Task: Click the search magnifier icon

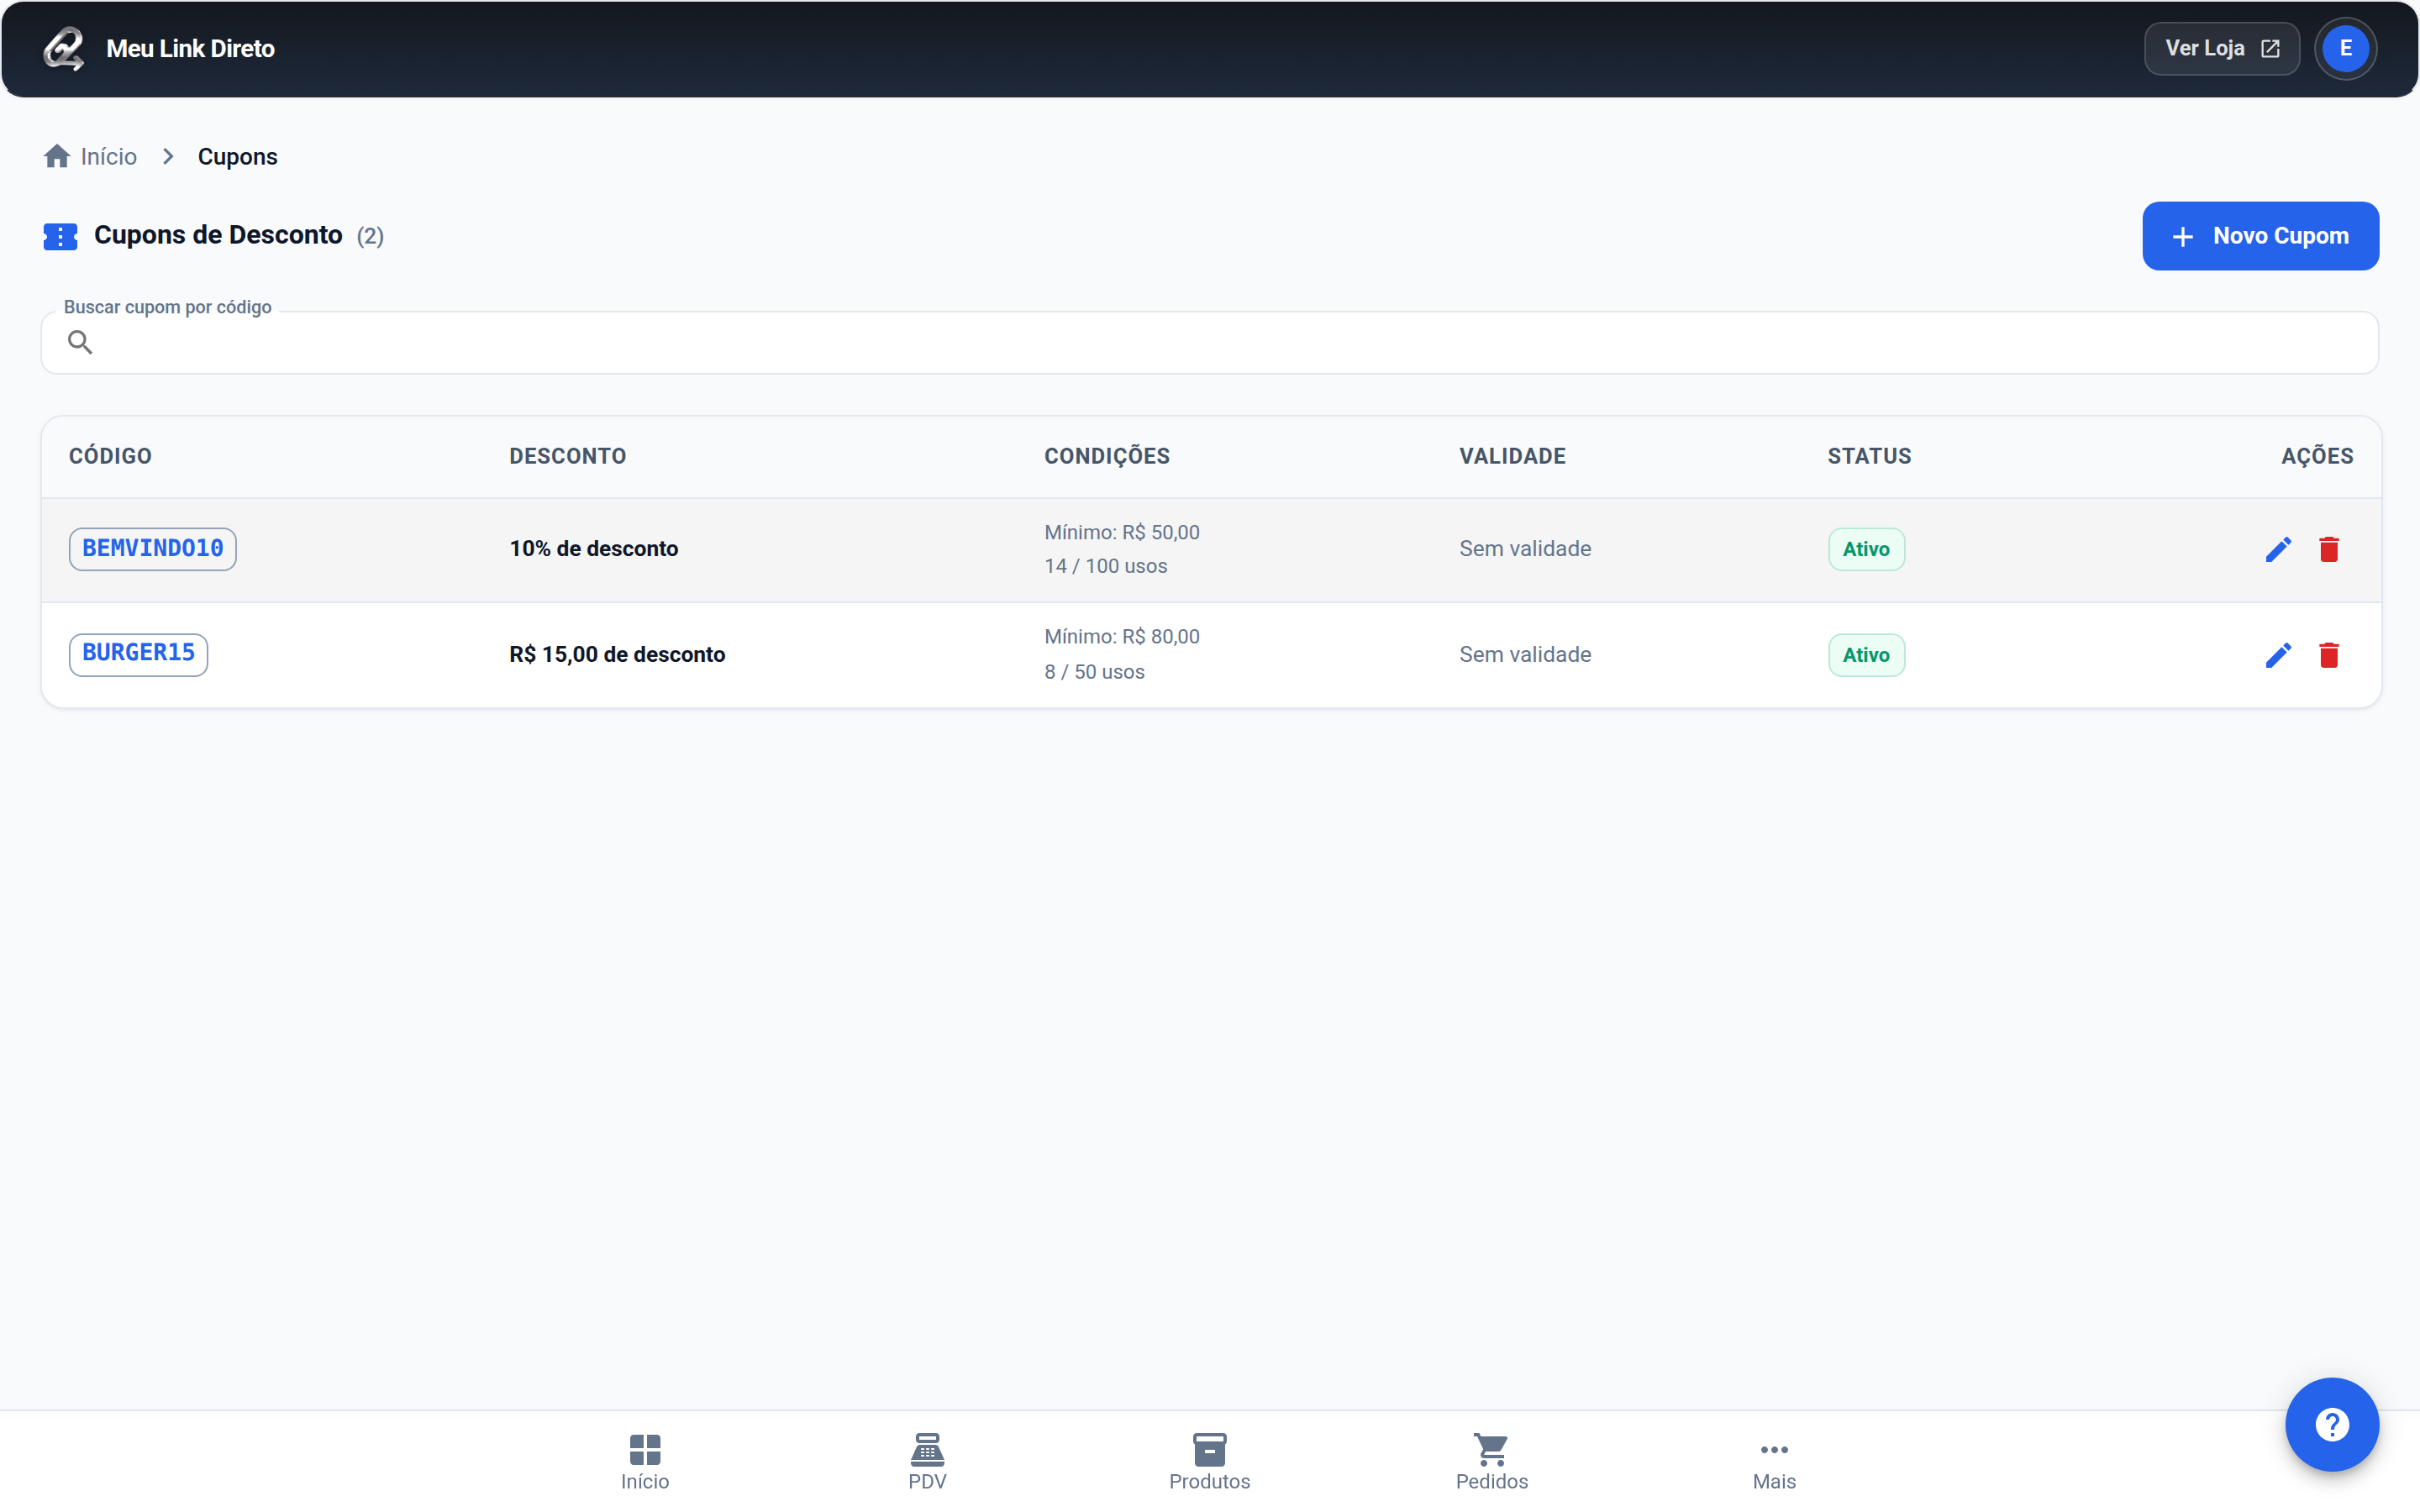Action: (x=80, y=342)
